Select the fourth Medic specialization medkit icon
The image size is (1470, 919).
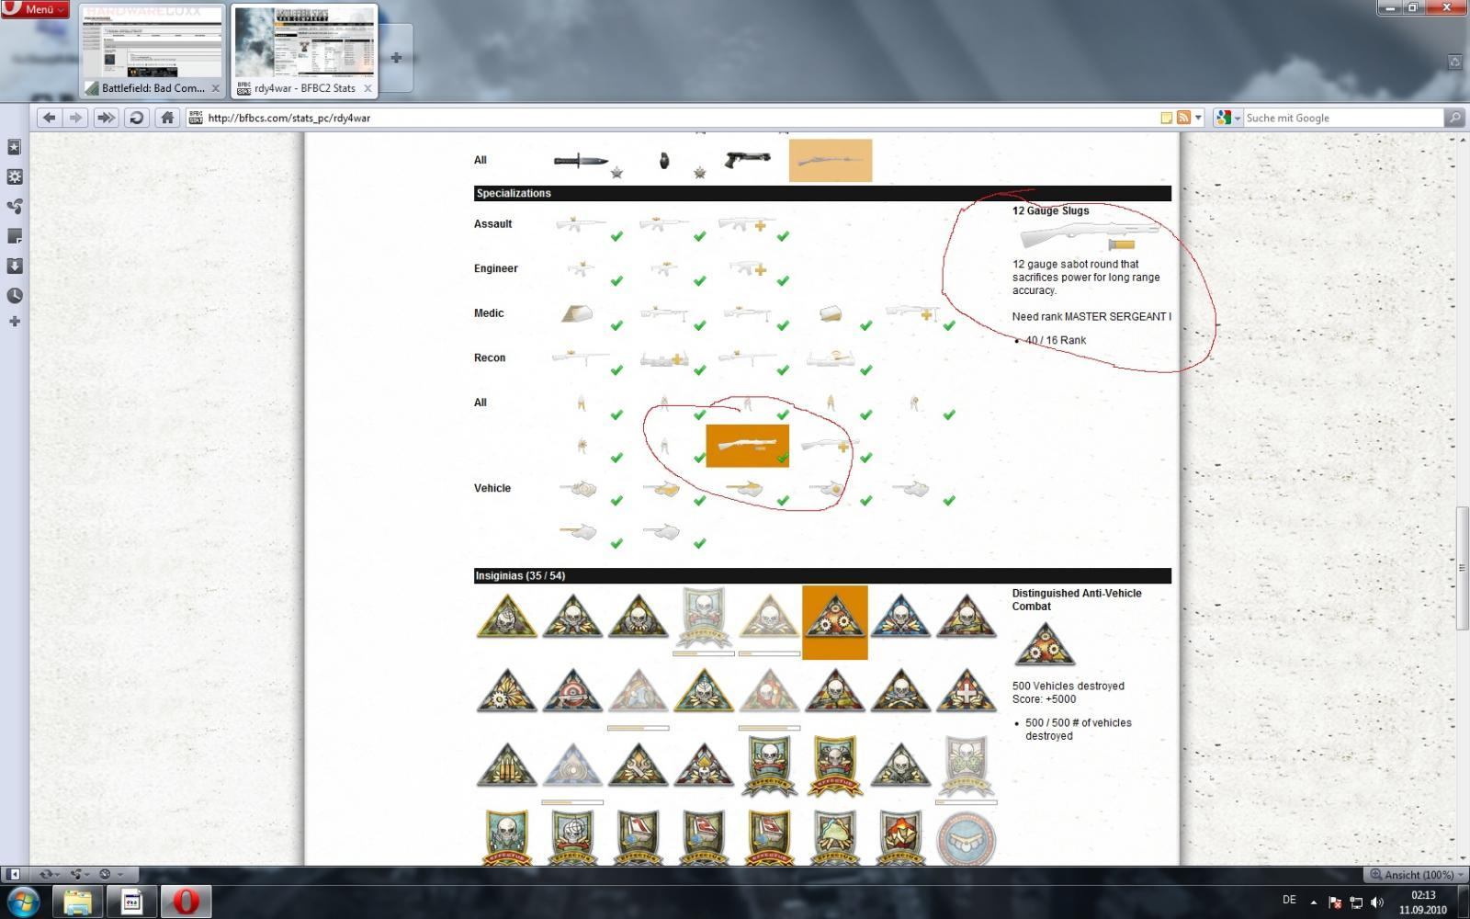coord(830,313)
